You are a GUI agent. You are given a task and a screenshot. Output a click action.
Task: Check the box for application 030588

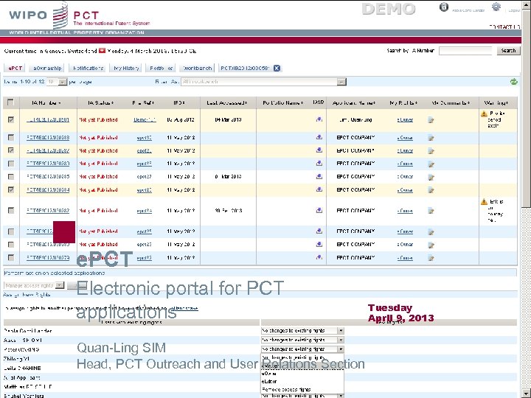11,137
